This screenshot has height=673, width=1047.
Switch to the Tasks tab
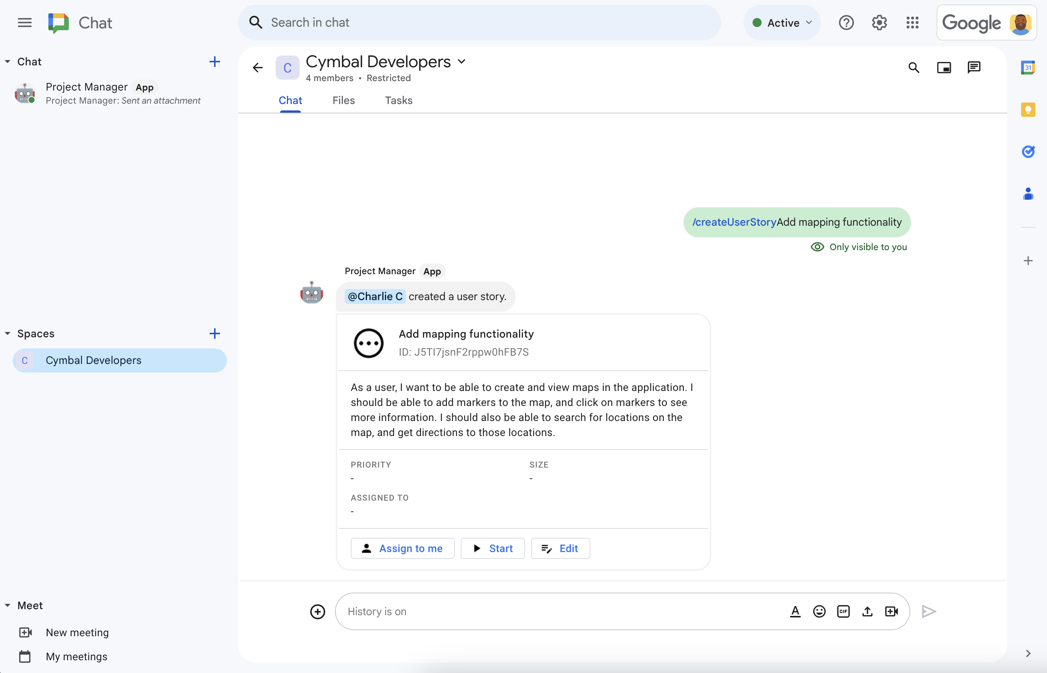point(398,100)
